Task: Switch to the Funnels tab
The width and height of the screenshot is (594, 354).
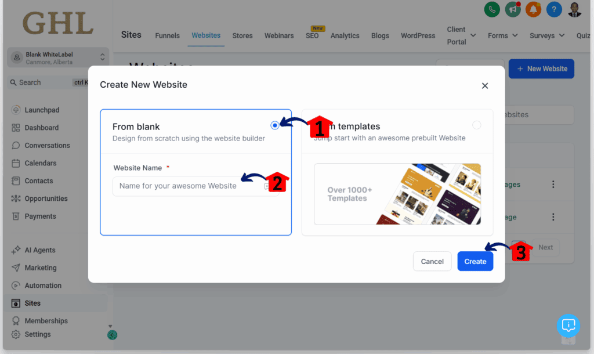Action: 167,35
